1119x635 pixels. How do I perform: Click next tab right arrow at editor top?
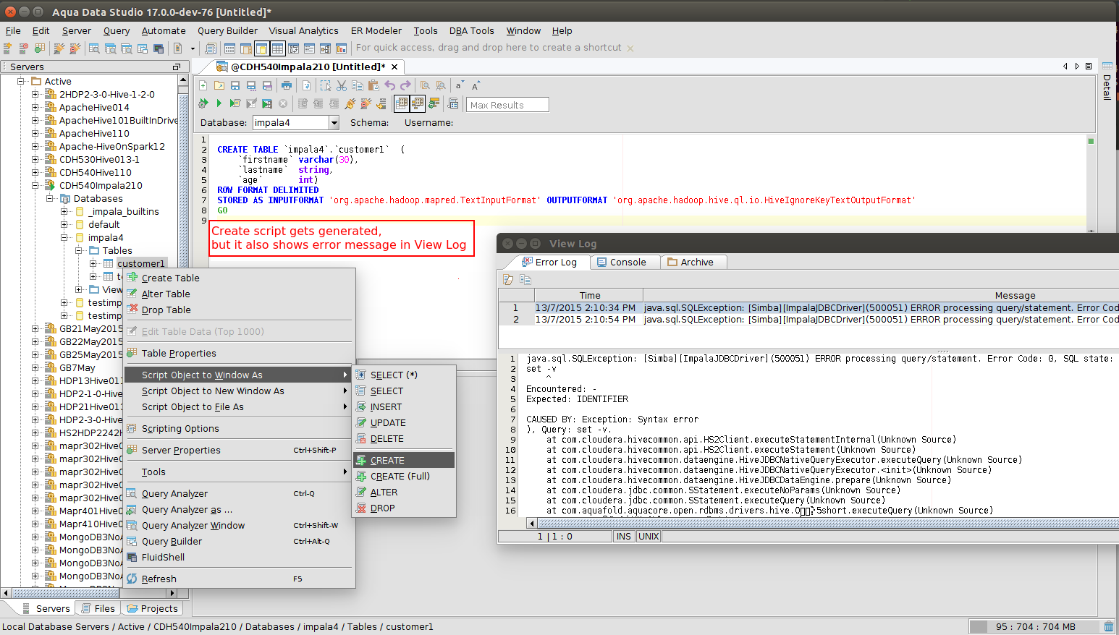pos(1077,66)
